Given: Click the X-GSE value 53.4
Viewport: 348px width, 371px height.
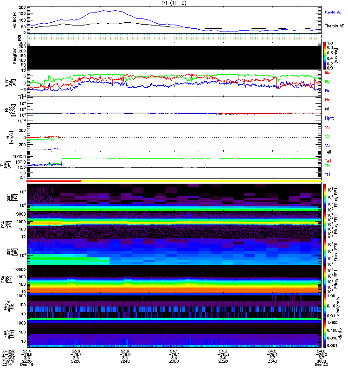Looking at the screenshot, I should (x=27, y=352).
